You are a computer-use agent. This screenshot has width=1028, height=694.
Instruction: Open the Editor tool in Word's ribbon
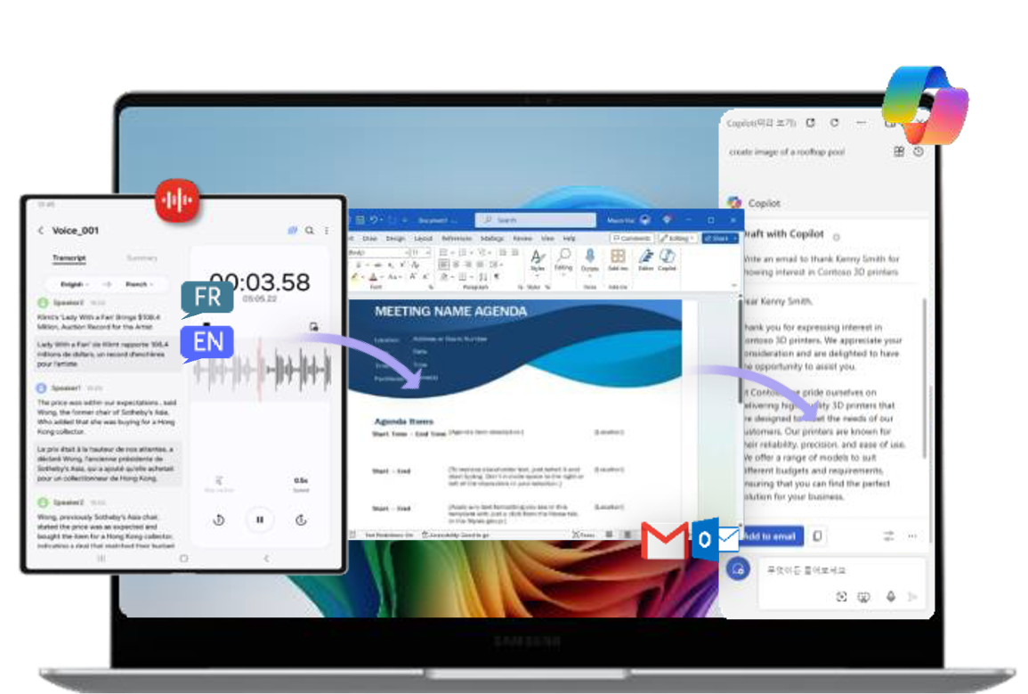645,259
